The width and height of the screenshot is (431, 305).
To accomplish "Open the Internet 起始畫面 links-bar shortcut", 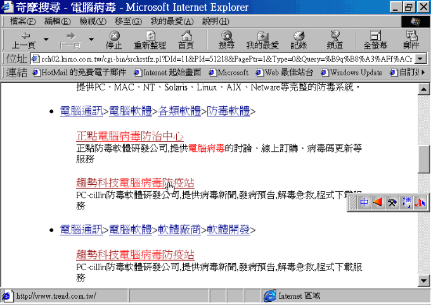I will [167, 73].
